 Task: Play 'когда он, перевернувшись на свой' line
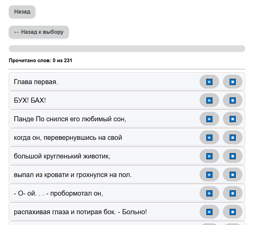[x=209, y=137]
